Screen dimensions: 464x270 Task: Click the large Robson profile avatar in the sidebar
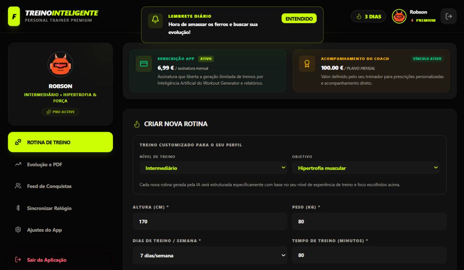pyautogui.click(x=60, y=64)
